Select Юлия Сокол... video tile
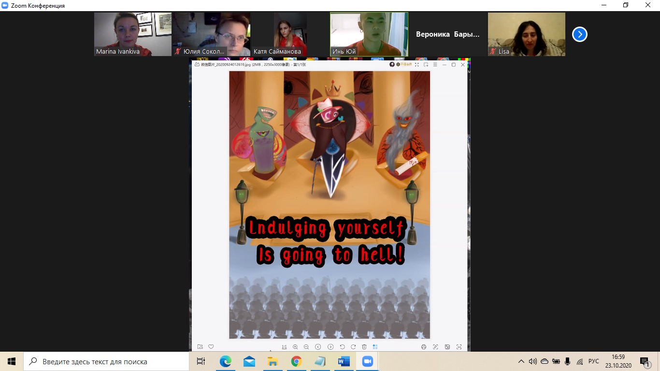The width and height of the screenshot is (660, 371). tap(212, 34)
